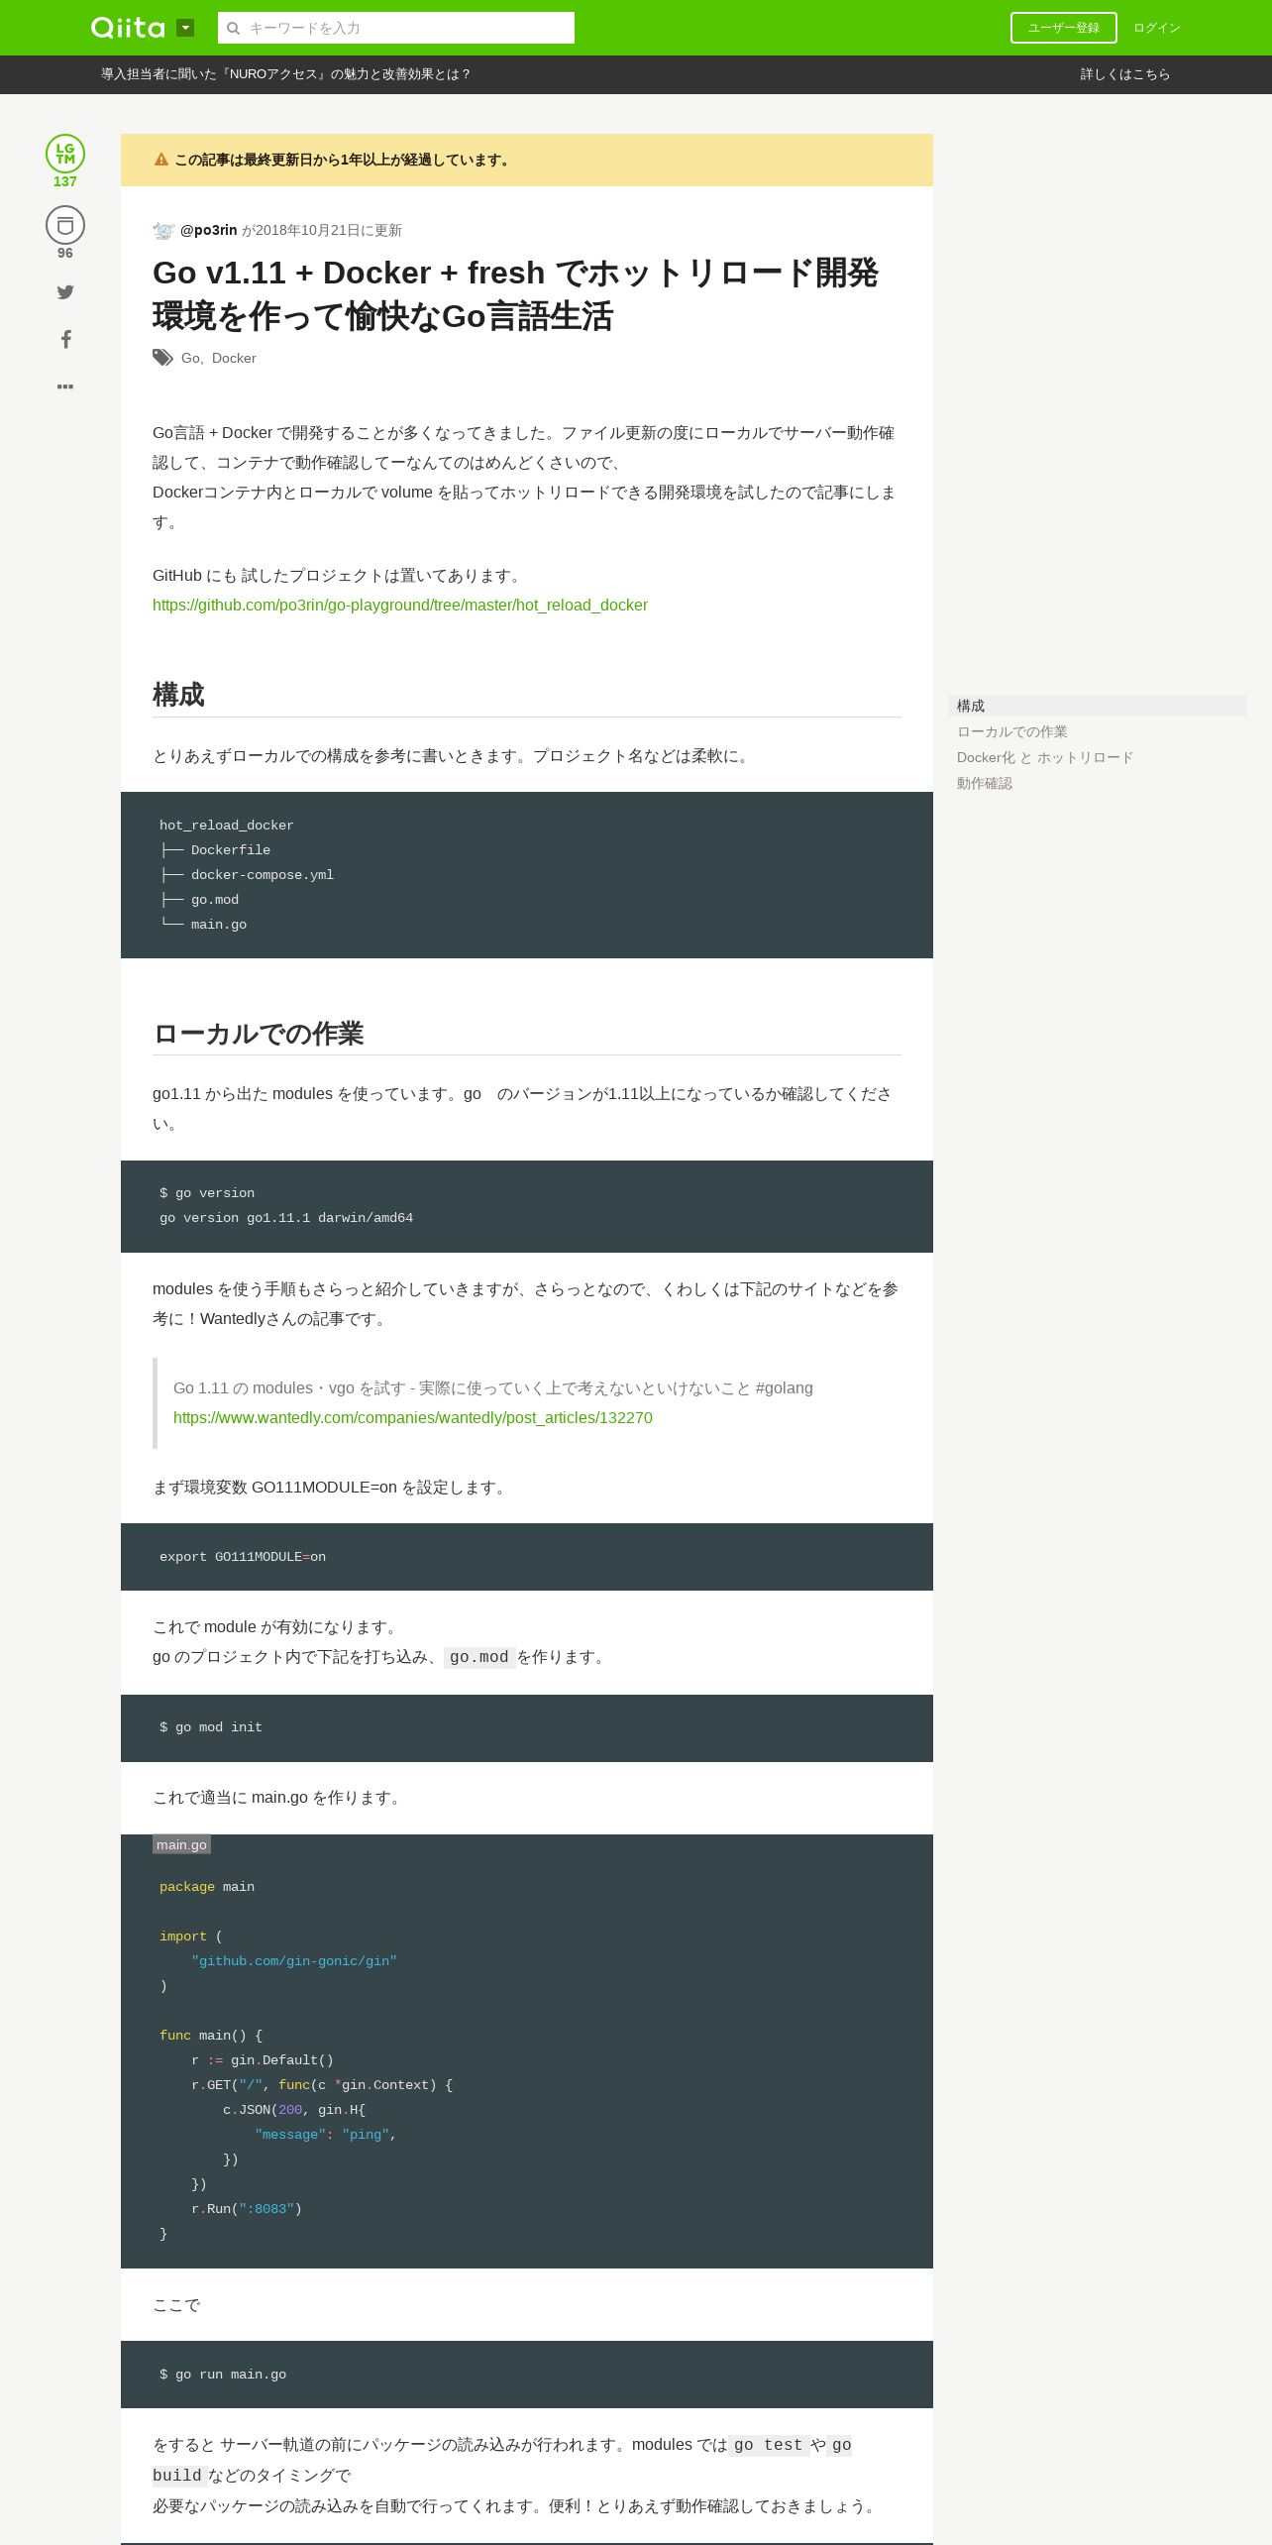
Task: Click the stock bookmark icon
Action: (x=65, y=225)
